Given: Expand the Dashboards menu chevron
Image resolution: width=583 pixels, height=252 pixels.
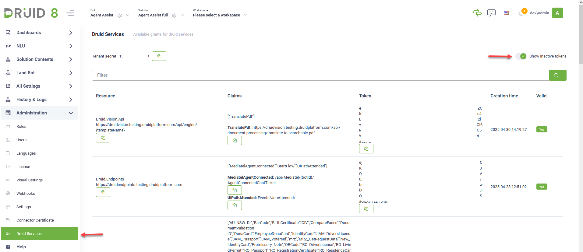Looking at the screenshot, I should click(71, 33).
